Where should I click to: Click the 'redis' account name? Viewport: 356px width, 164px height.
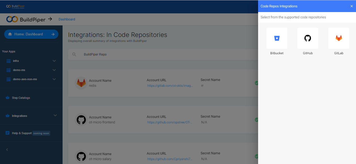pyautogui.click(x=93, y=86)
